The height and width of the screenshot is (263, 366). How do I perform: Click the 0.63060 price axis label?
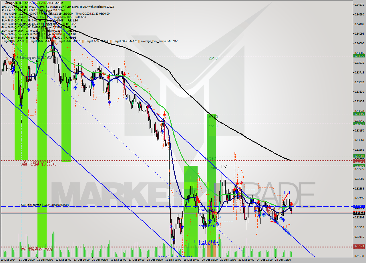click(x=359, y=140)
